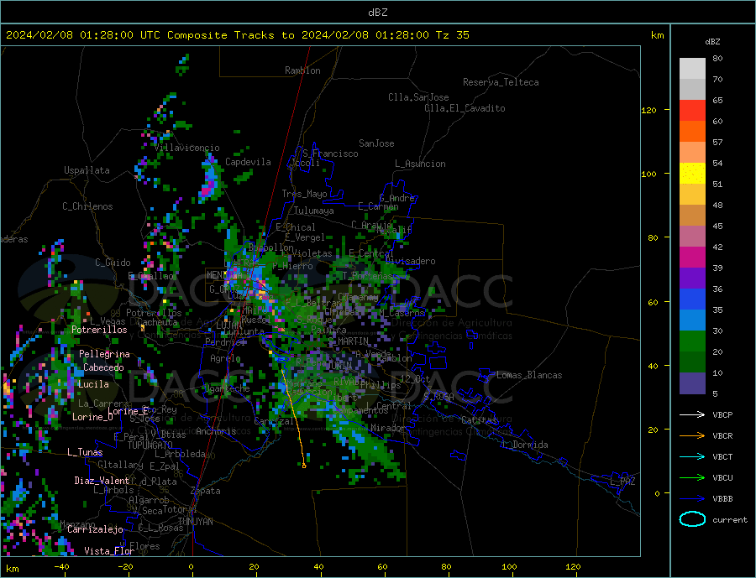Click the L_Tunas map label
Screen dimensions: 756x578
[85, 452]
